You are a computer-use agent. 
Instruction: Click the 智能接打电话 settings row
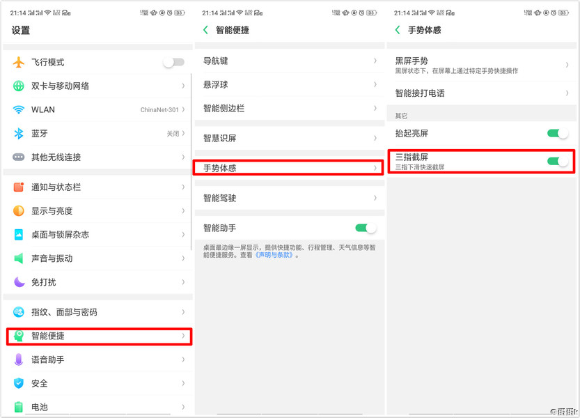480,93
